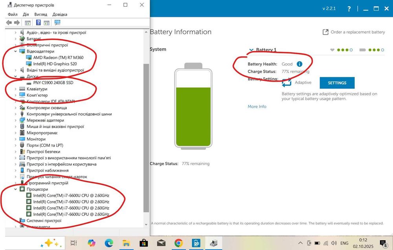Open Help via the blue question-mark toolbar icon
The height and width of the screenshot is (250, 393).
38,22
